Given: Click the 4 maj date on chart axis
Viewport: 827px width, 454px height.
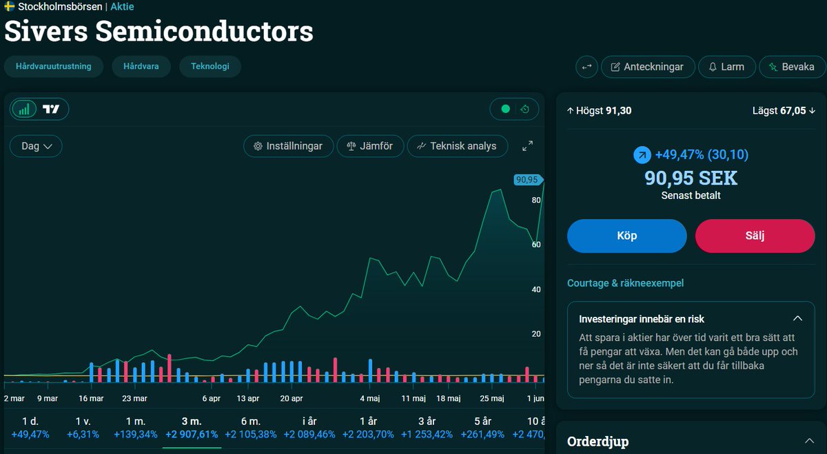Looking at the screenshot, I should click(370, 398).
